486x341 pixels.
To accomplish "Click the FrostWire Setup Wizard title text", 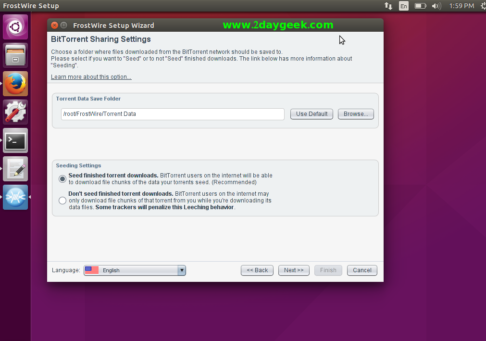I will (113, 25).
